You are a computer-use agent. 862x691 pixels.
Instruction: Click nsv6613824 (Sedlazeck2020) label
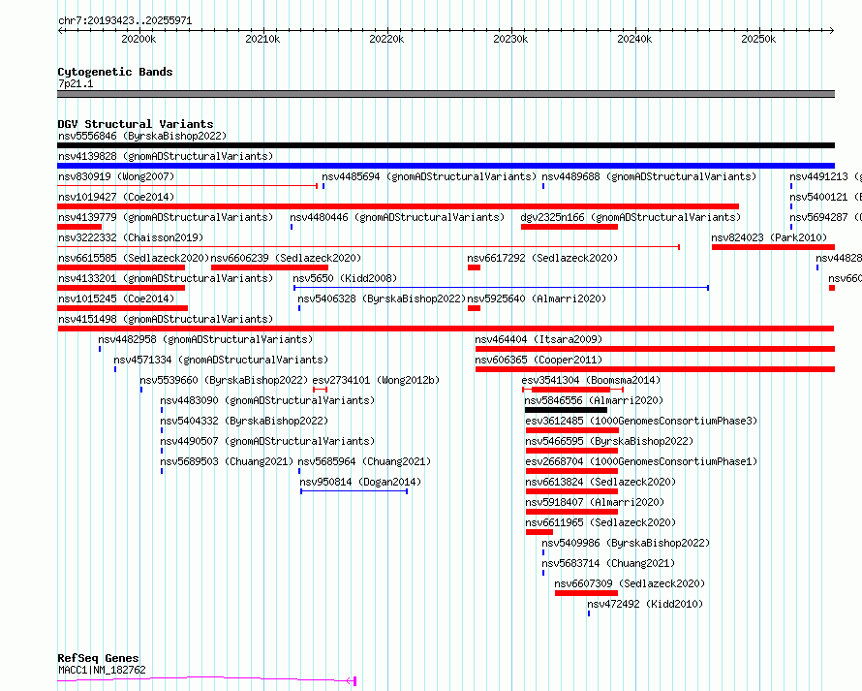pos(600,482)
